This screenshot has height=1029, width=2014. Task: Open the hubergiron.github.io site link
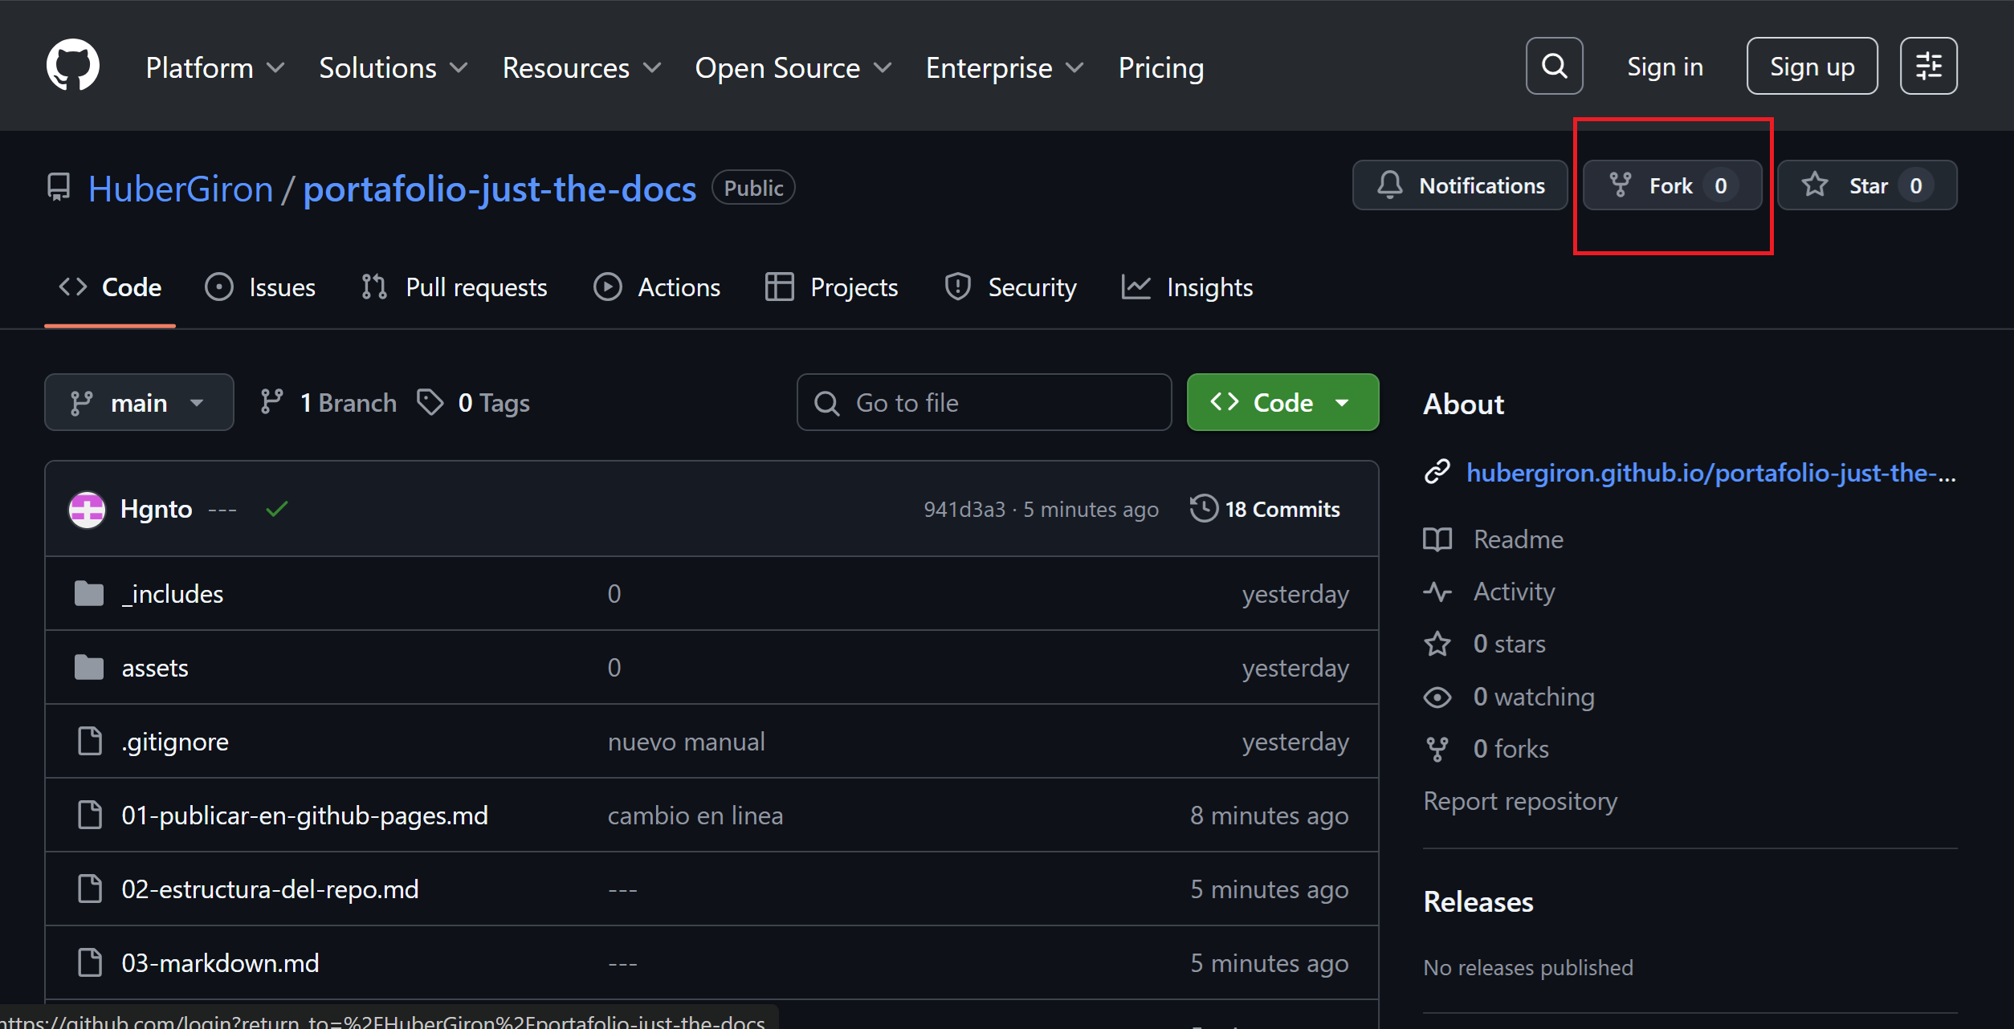(1710, 473)
